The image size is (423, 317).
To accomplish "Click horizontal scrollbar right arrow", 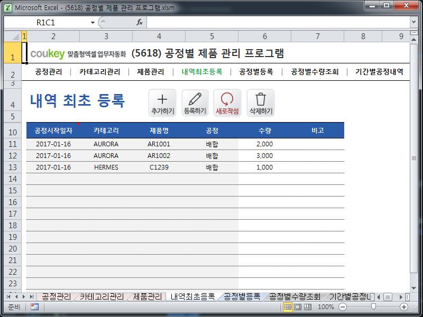I will click(x=401, y=297).
